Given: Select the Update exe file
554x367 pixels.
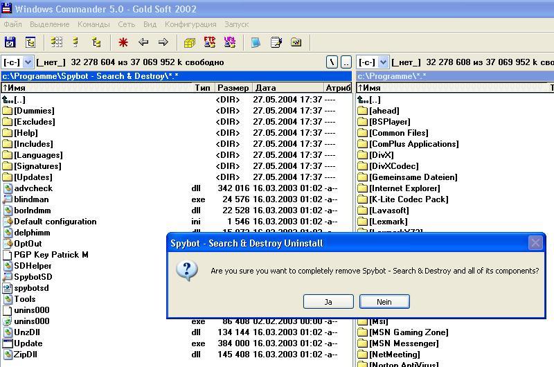Looking at the screenshot, I should tap(177, 343).
